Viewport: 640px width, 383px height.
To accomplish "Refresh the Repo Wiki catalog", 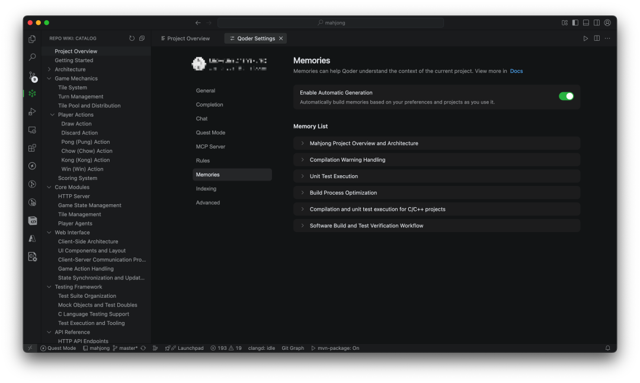I will click(x=132, y=38).
